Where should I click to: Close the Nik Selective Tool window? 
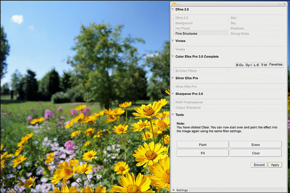(x=284, y=4)
